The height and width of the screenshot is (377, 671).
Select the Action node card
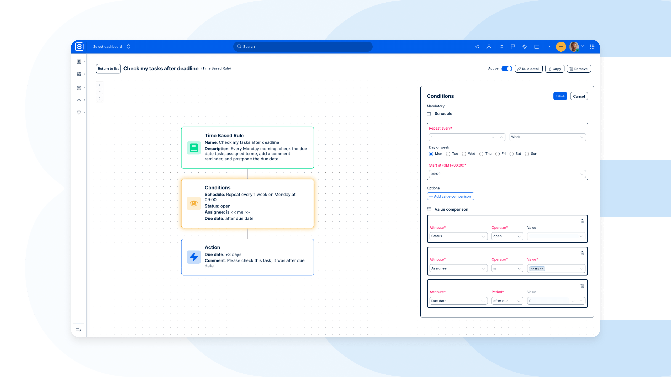247,257
